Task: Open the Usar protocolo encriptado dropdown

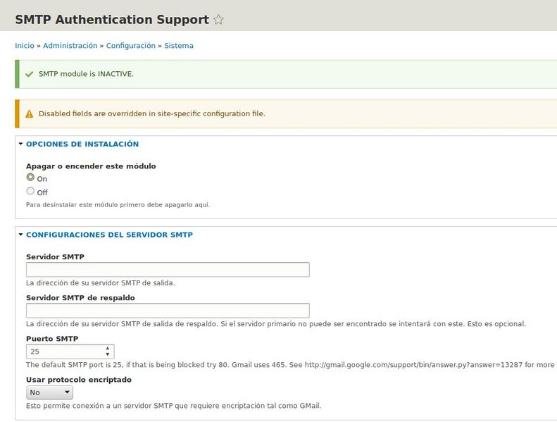Action: pyautogui.click(x=50, y=392)
